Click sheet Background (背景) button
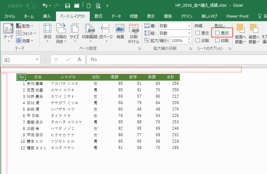The image size is (267, 174). pyautogui.click(x=120, y=31)
